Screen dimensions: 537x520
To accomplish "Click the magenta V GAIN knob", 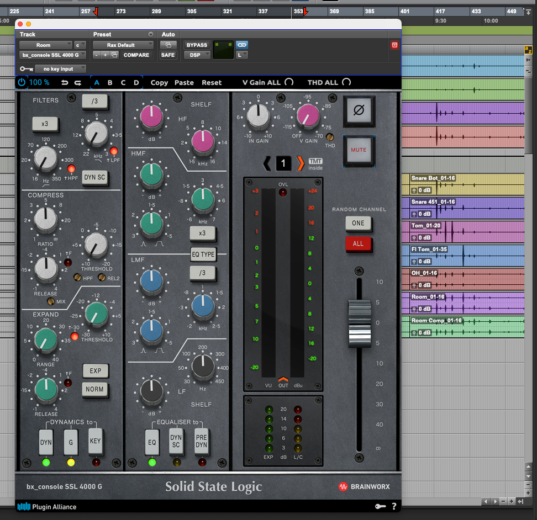I will pos(308,115).
